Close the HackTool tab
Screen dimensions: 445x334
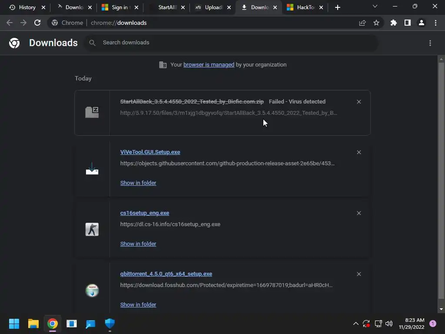point(321,7)
